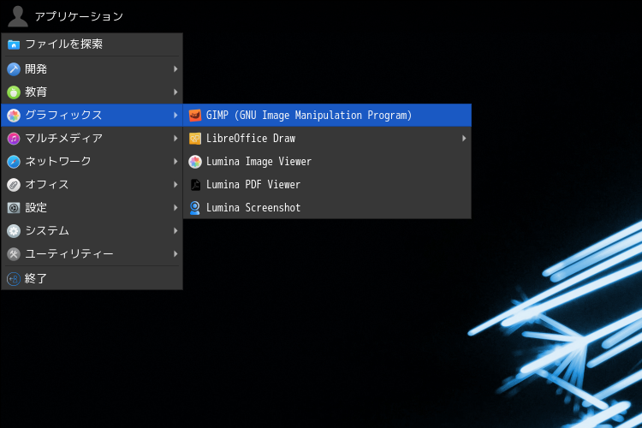Expand the LibreOffice Draw submenu arrow
Viewport: 642px width, 428px height.
click(464, 139)
